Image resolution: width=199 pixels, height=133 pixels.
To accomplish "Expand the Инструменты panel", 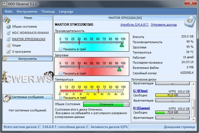I will click(x=28, y=59).
